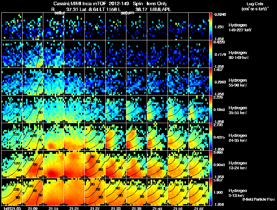Image resolution: width=277 pixels, height=210 pixels.
Task: Click the 21:27 time label
Action: [95, 208]
